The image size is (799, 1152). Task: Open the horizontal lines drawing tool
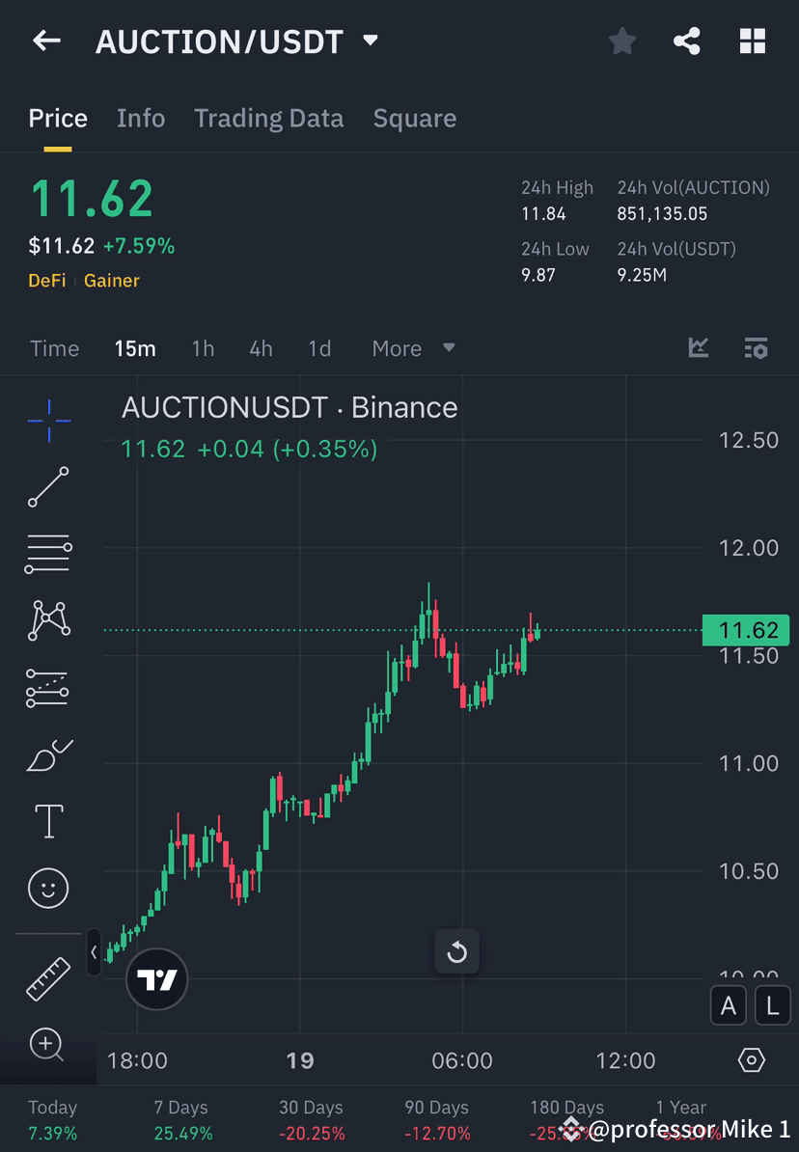[x=48, y=554]
